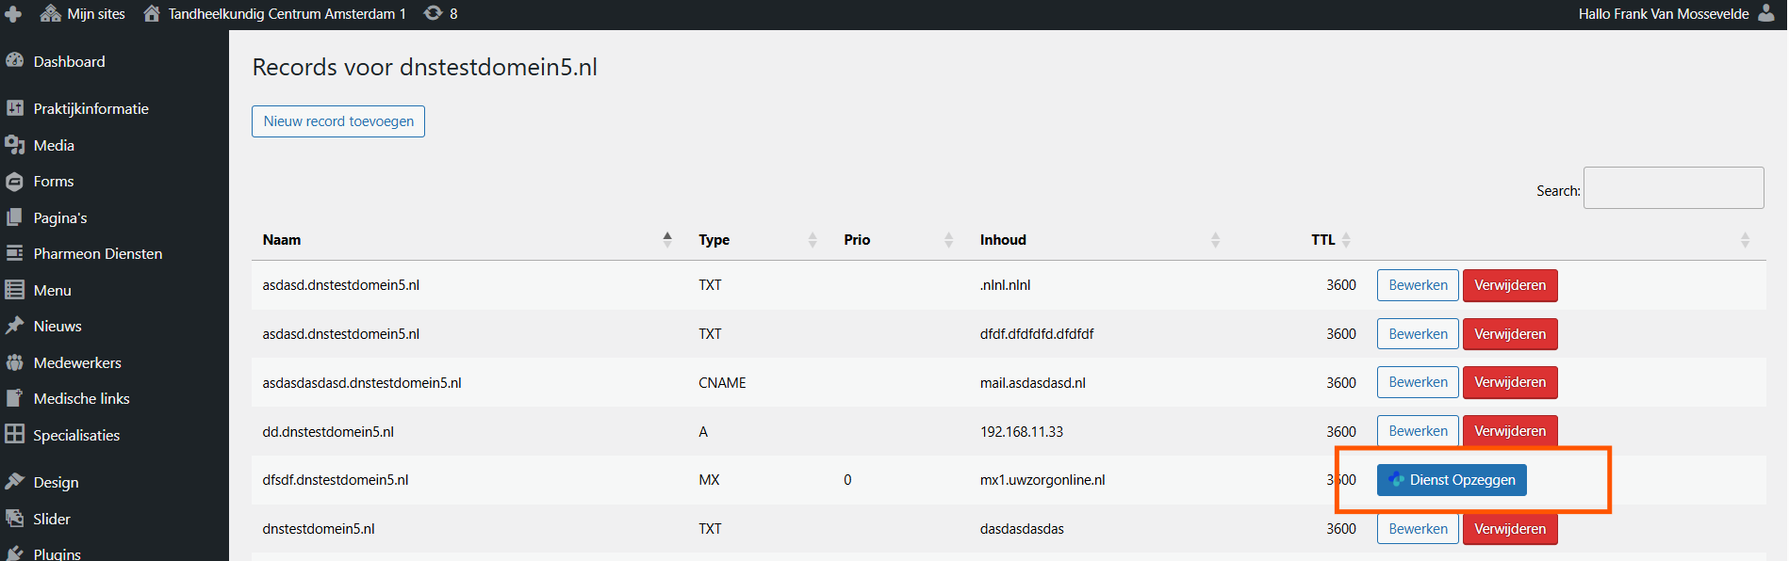The height and width of the screenshot is (561, 1789).
Task: Click the Nieuws pin icon
Action: pyautogui.click(x=14, y=326)
